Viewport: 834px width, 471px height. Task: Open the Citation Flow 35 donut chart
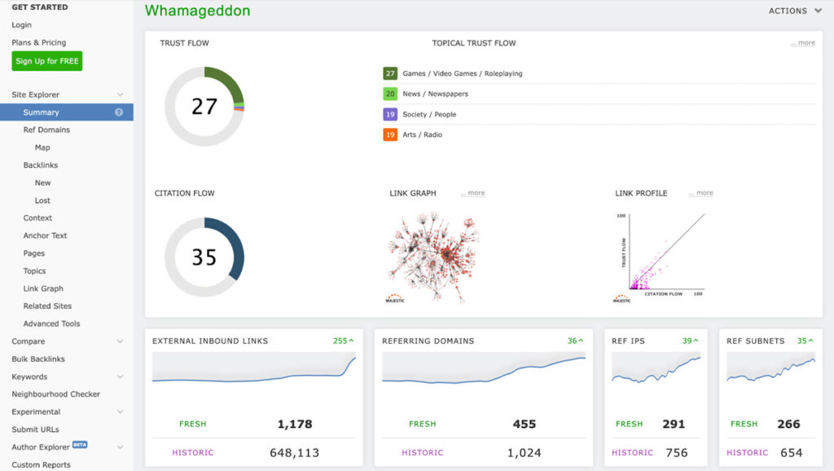point(204,257)
